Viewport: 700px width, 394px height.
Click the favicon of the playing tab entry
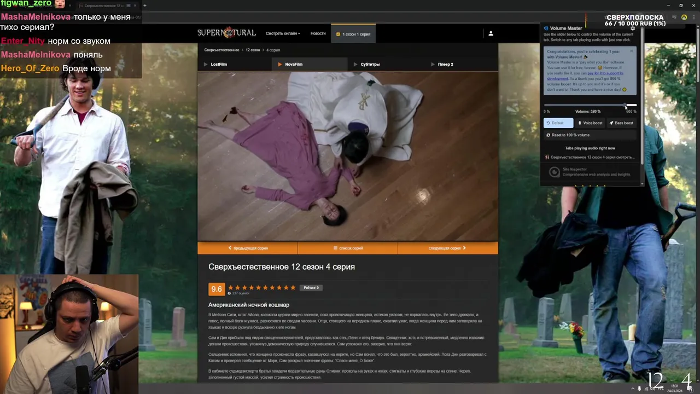click(x=547, y=157)
